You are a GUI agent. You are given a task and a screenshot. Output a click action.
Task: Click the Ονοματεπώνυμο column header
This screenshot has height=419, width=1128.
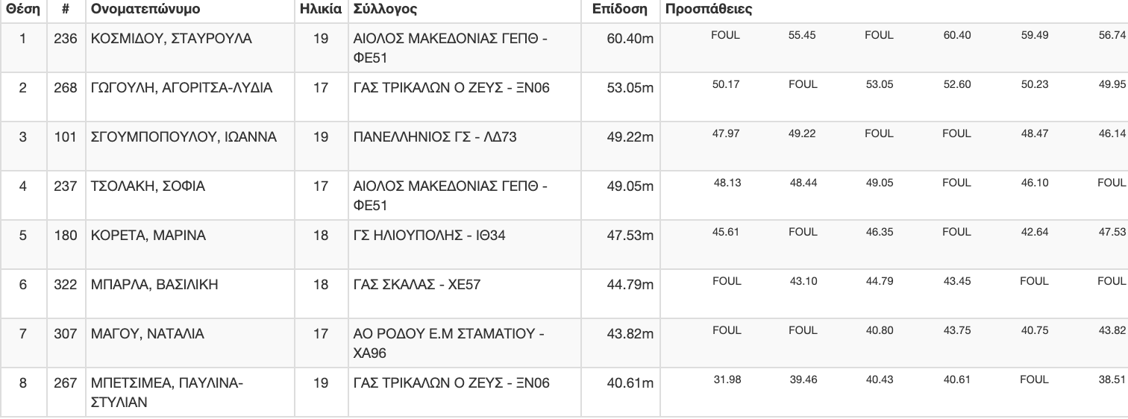(x=145, y=10)
